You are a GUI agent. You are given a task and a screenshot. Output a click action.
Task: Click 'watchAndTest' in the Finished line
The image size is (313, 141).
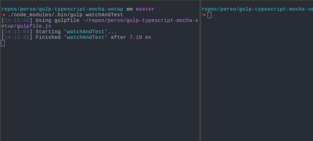pyautogui.click(x=86, y=37)
